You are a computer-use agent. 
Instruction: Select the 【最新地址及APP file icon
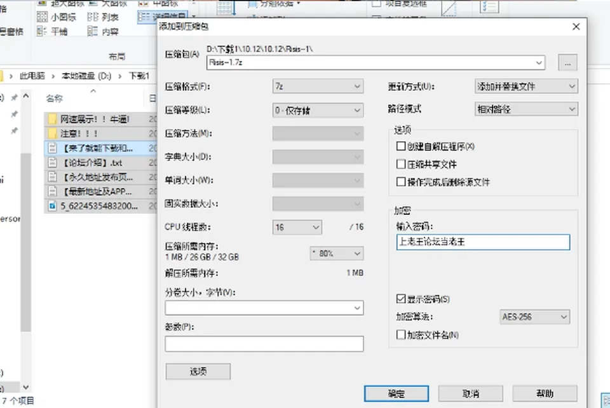[53, 191]
